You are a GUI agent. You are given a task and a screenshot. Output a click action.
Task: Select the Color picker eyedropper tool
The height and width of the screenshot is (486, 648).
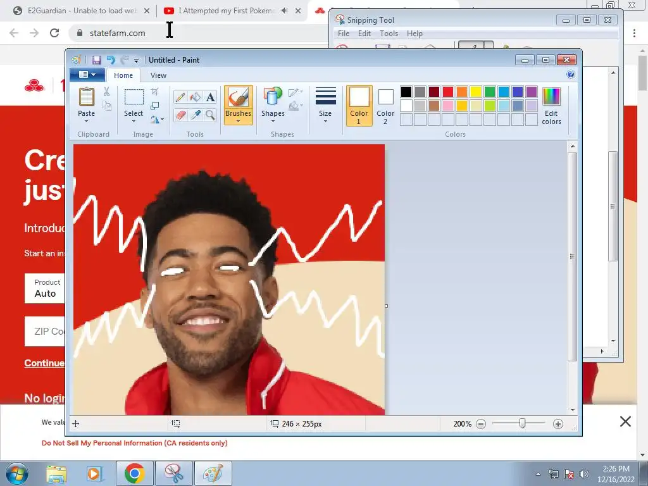195,115
